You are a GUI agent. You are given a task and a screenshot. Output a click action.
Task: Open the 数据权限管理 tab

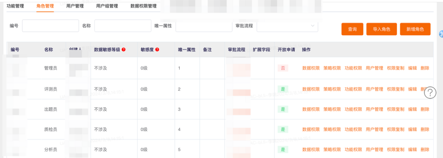point(144,6)
